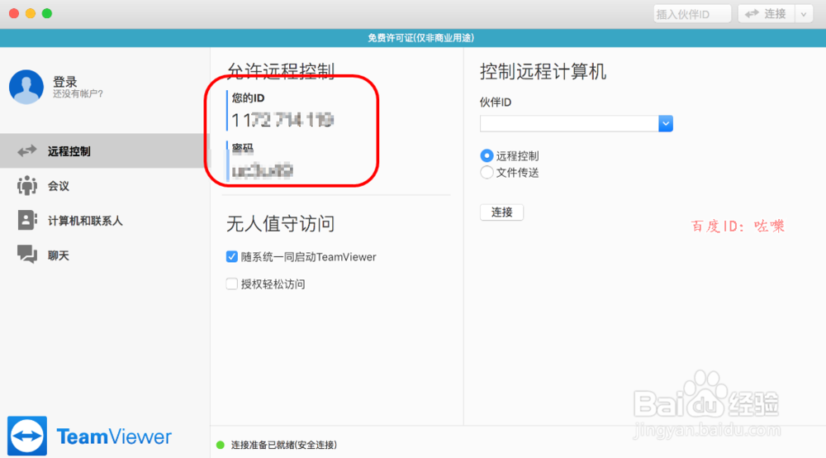Click the 连接准备已就绪 status text
826x458 pixels.
click(284, 445)
